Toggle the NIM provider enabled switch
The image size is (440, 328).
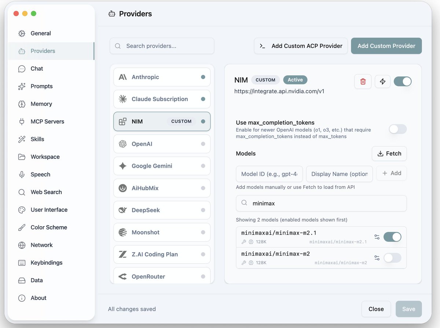tap(403, 81)
